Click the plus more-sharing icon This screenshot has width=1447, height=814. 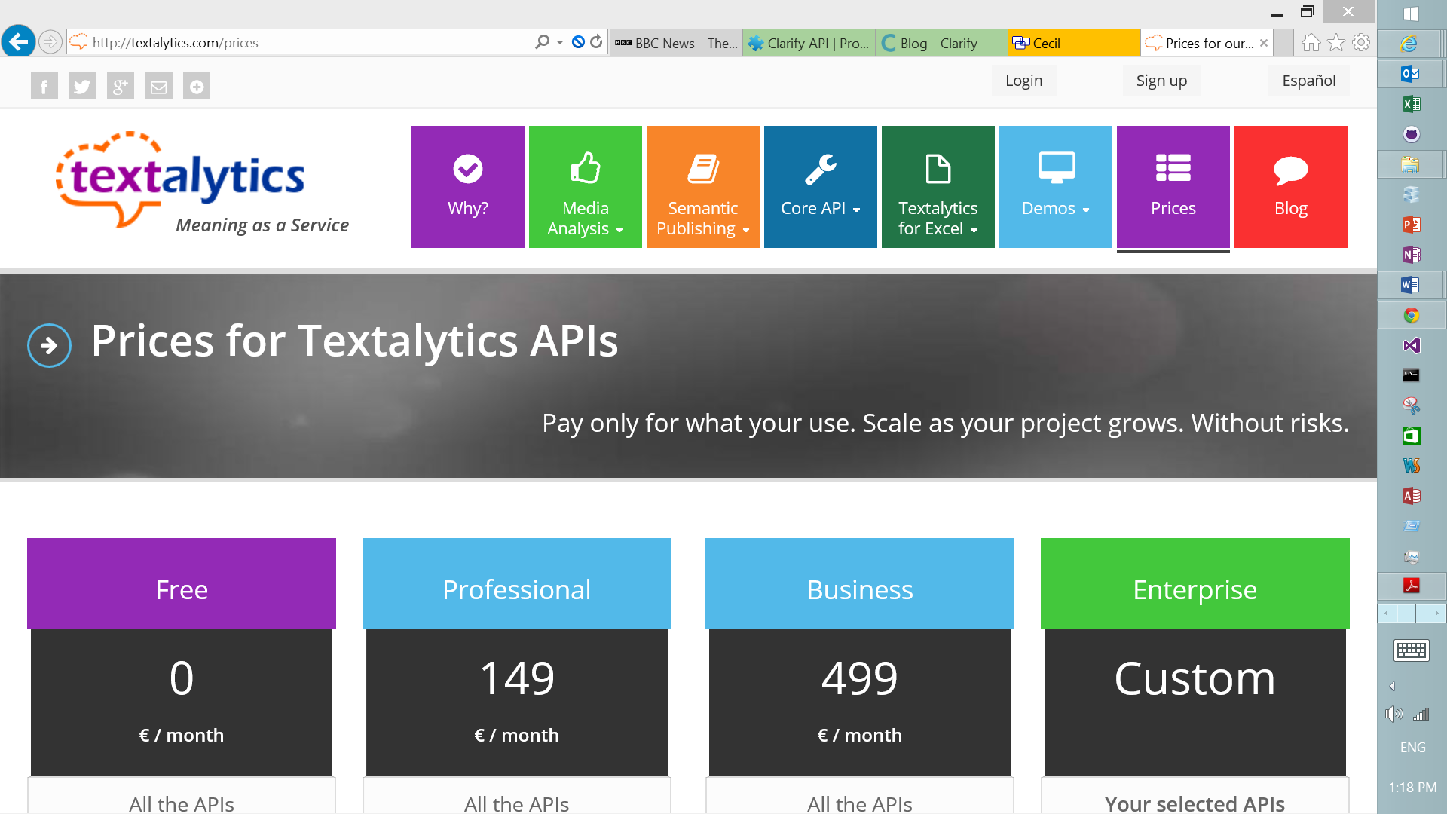(x=197, y=87)
